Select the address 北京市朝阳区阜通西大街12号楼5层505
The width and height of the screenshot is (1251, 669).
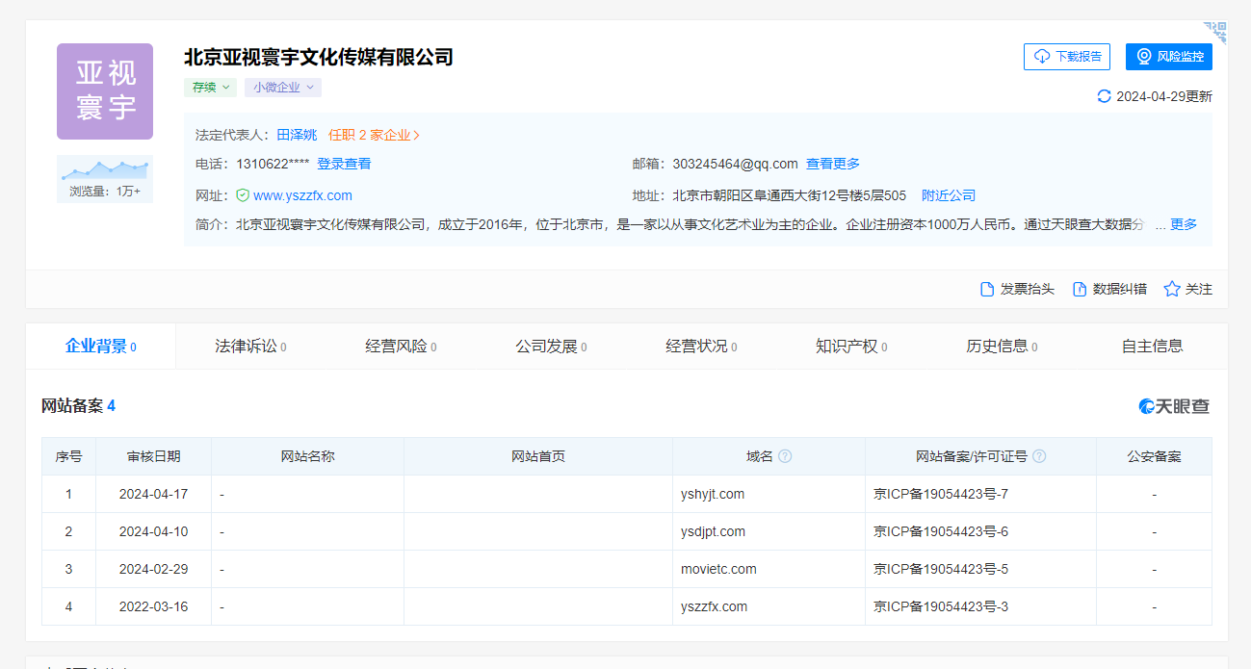(x=790, y=195)
